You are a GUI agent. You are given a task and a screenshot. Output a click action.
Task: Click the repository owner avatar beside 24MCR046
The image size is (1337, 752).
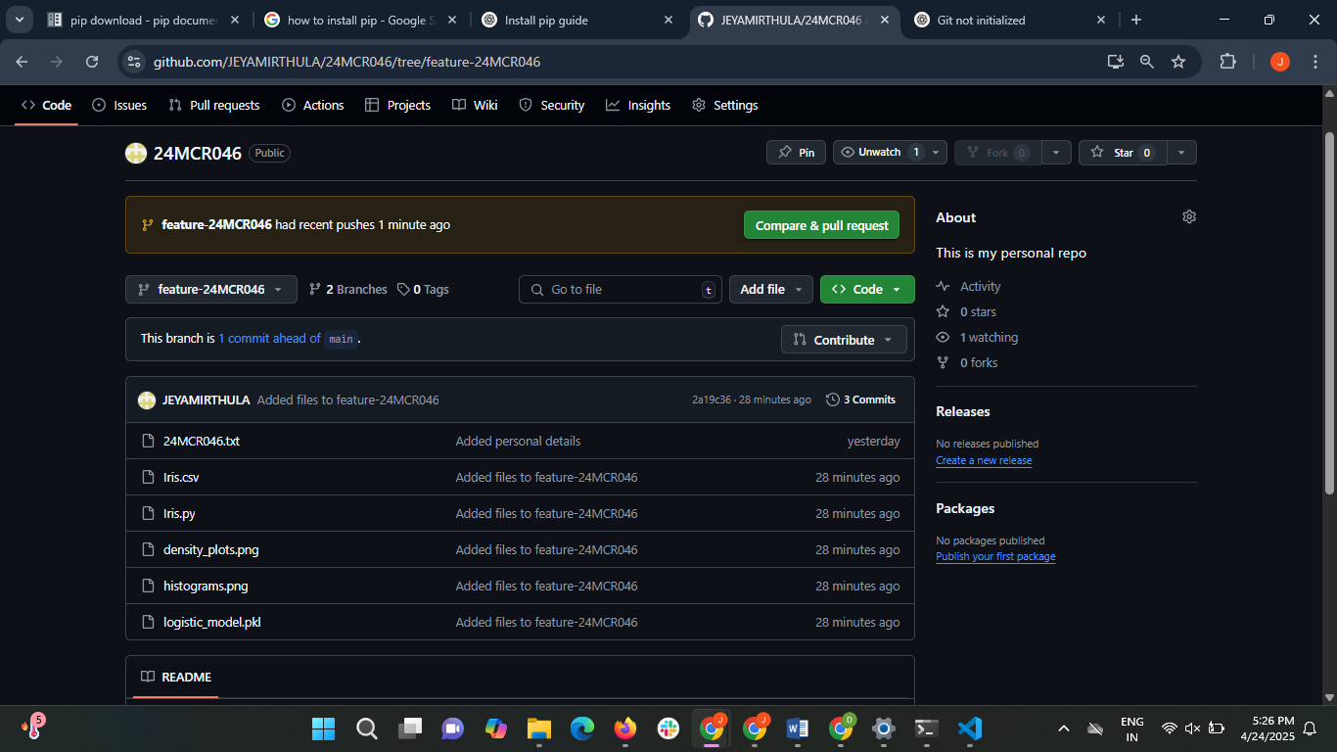[136, 153]
